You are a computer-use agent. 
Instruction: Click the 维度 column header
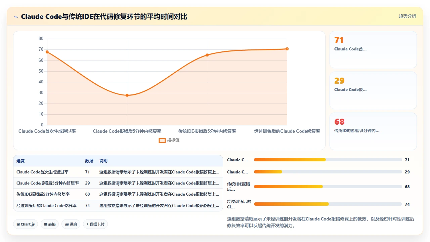pyautogui.click(x=20, y=161)
